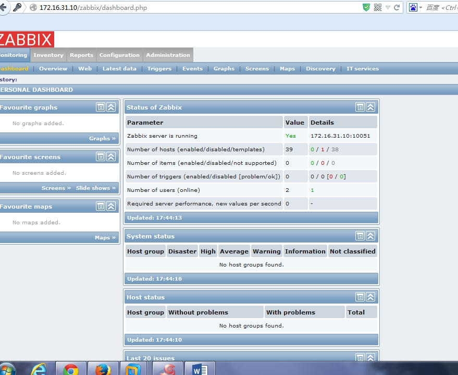Open the address bar history dropdown arrow

point(388,8)
